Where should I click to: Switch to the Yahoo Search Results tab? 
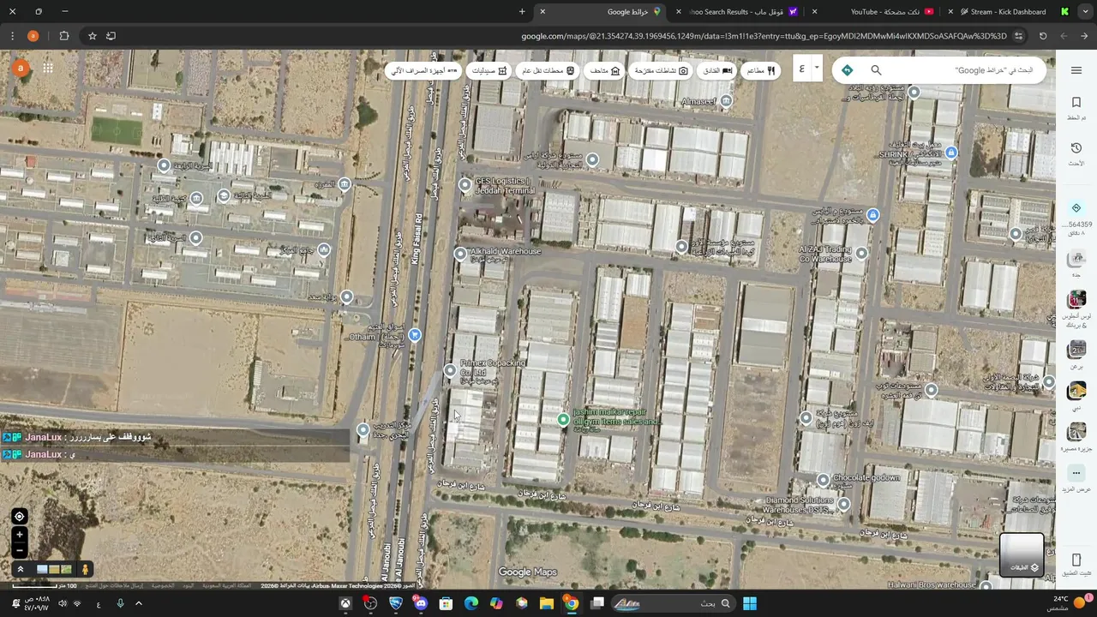(x=737, y=12)
